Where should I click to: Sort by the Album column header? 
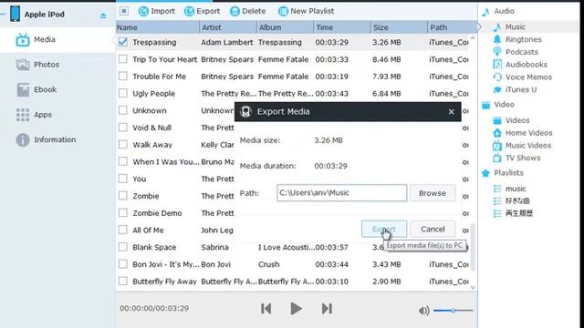click(x=285, y=27)
